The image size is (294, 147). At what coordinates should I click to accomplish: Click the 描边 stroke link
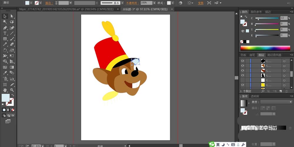point(49,3)
